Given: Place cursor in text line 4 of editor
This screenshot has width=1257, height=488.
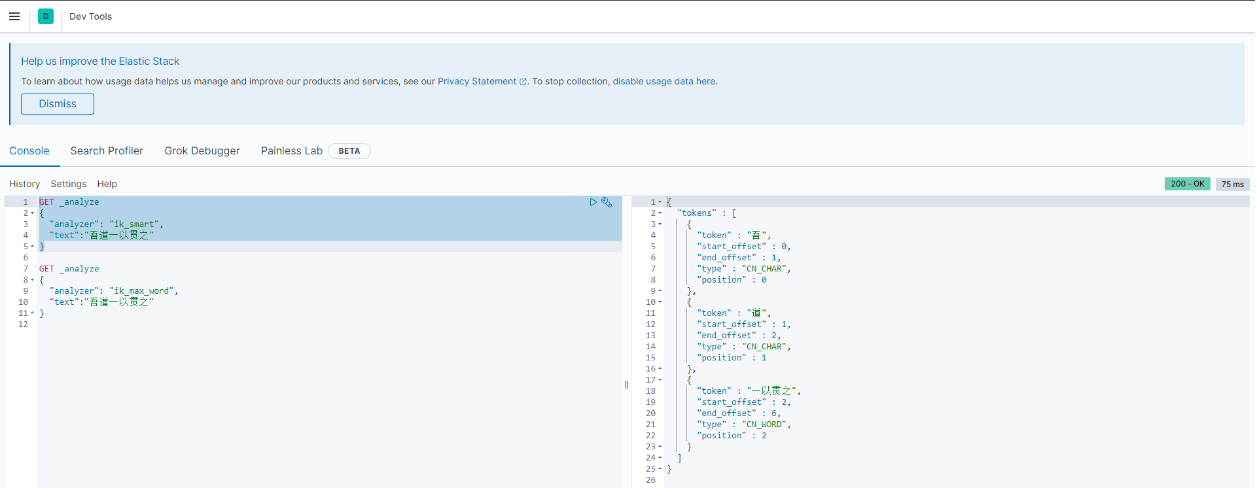Looking at the screenshot, I should coord(101,235).
